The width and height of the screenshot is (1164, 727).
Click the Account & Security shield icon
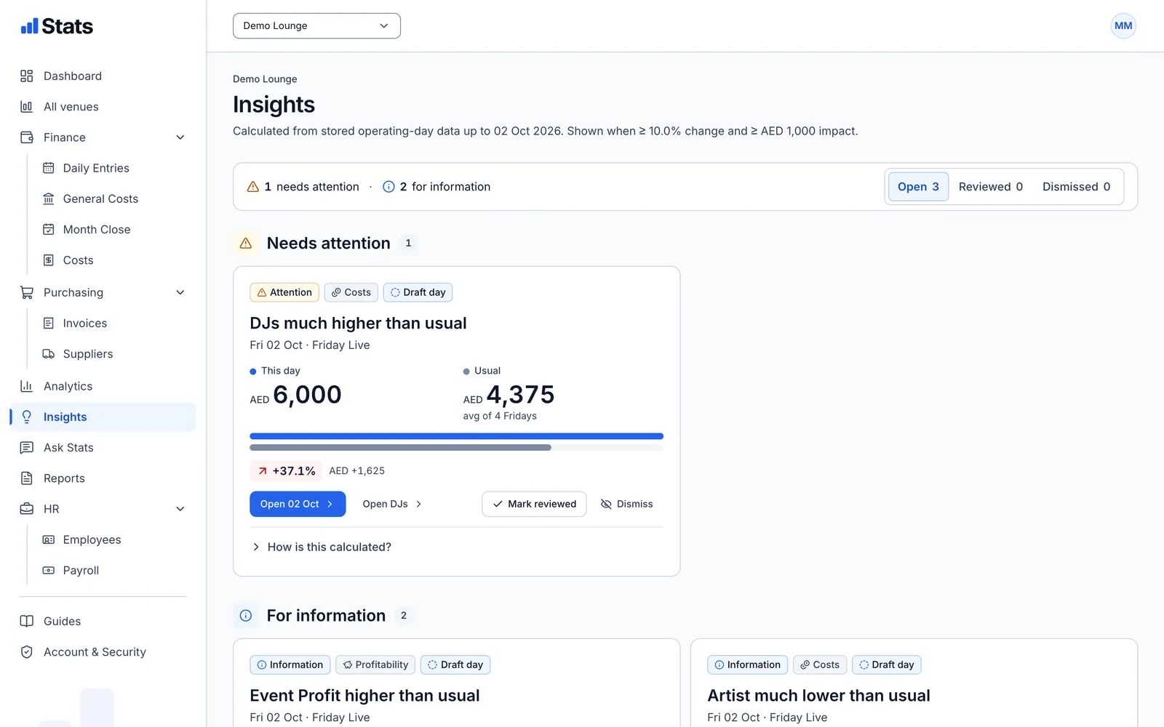pyautogui.click(x=27, y=652)
